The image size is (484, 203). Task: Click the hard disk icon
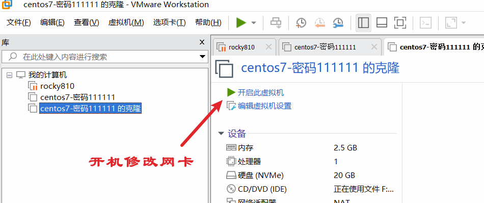pyautogui.click(x=231, y=175)
